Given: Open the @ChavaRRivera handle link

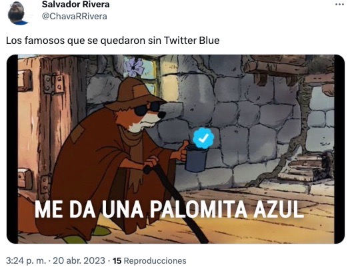Looking at the screenshot, I should 75,17.
